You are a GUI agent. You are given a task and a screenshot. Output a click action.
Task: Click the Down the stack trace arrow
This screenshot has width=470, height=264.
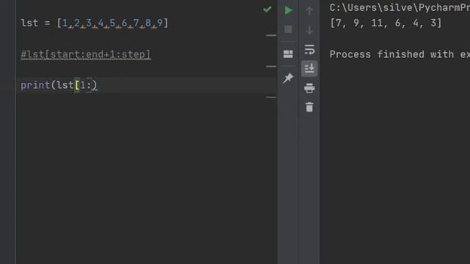tap(309, 30)
